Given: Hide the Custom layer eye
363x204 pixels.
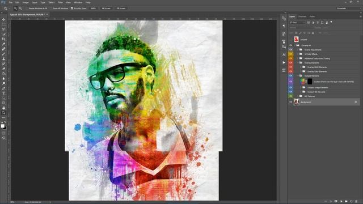Looking at the screenshot, I should click(290, 82).
